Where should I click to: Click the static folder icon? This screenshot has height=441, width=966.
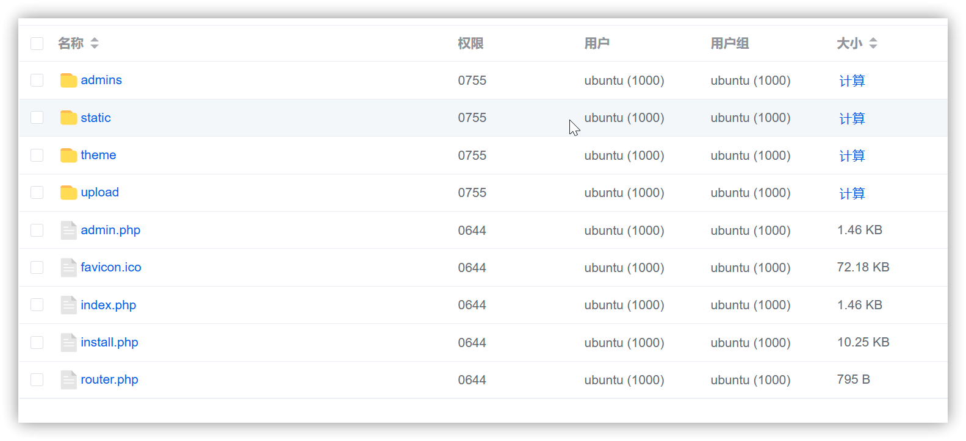pos(68,117)
